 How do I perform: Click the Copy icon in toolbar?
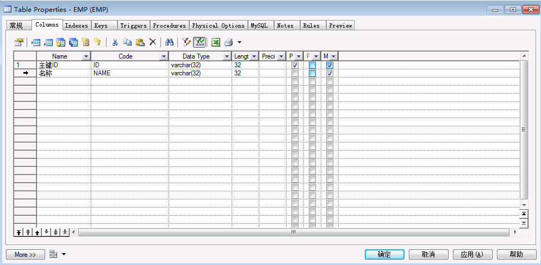click(128, 42)
